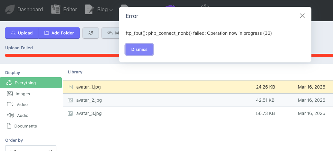333x151 pixels.
Task: Open the Order by Title dropdown
Action: point(31,149)
